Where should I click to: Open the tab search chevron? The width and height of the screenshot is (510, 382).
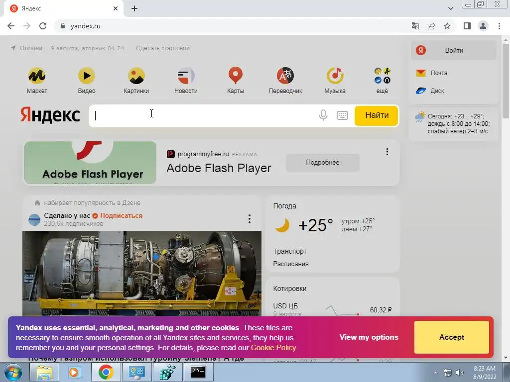(x=450, y=8)
